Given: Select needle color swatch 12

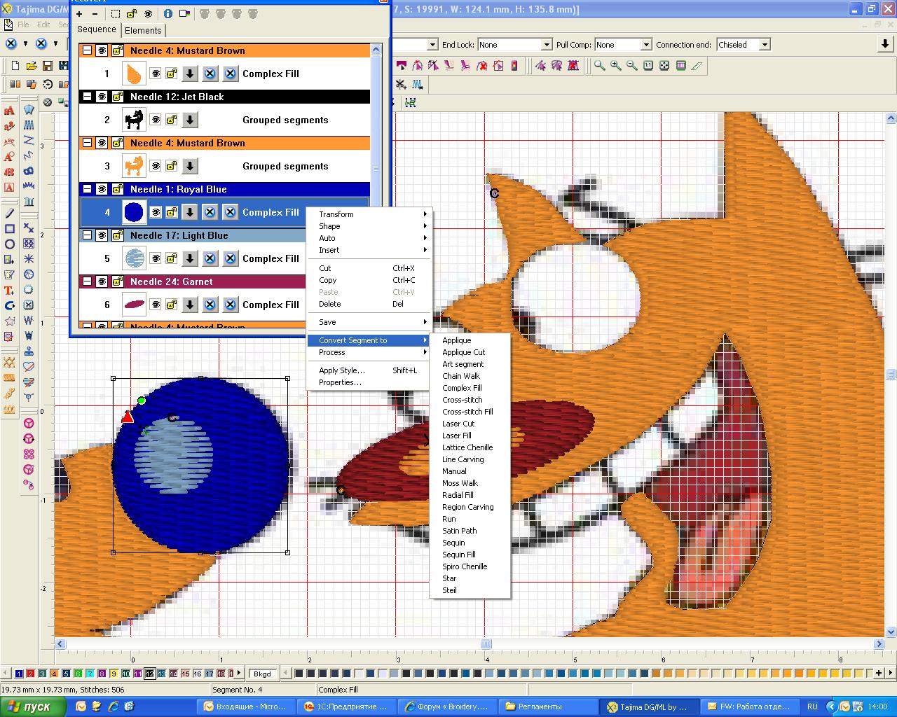Looking at the screenshot, I should coord(149,674).
